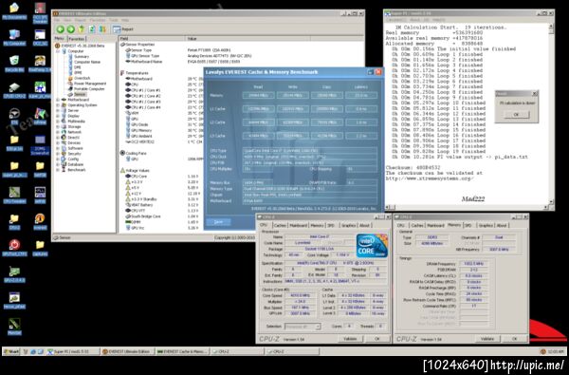Collapse the Computer tree node
Screen dimensions: 569x375
[x=58, y=51]
